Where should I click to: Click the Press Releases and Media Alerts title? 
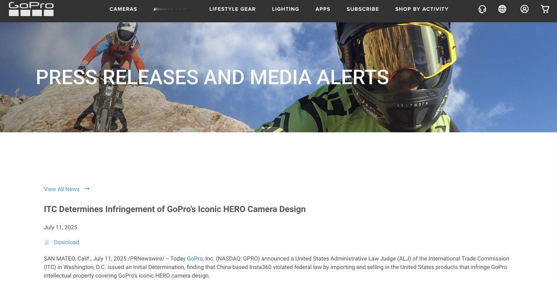pos(212,77)
